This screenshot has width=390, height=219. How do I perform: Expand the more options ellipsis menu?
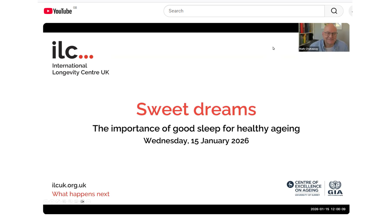88,201
